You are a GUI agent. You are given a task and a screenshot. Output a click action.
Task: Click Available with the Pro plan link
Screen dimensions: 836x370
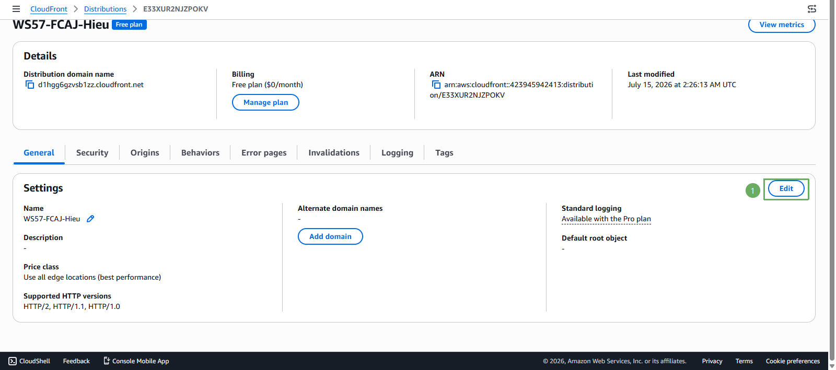606,219
